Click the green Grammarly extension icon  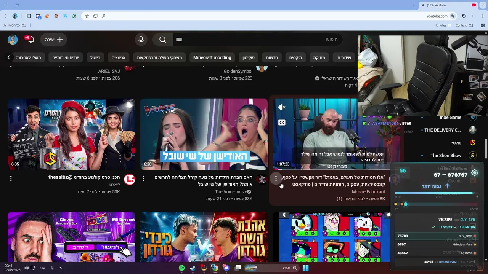click(x=74, y=16)
